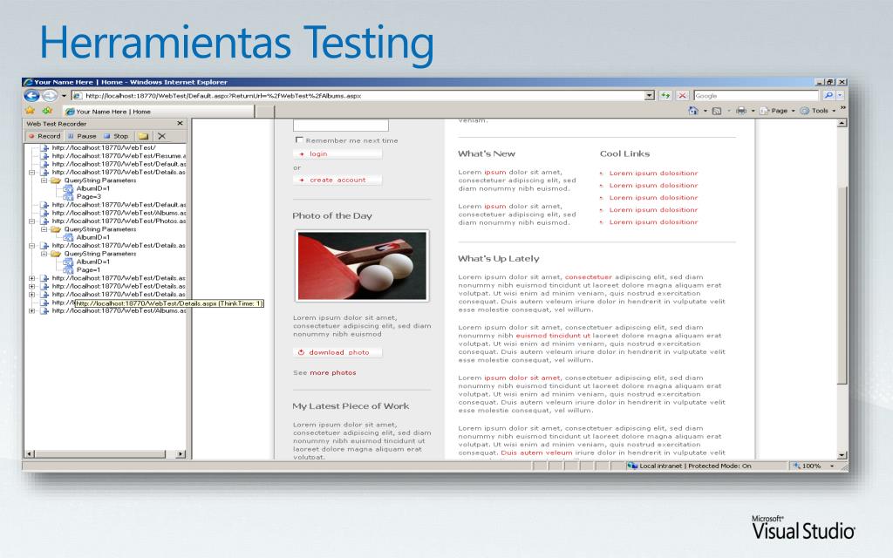Stop loading with the red X icon

click(682, 96)
